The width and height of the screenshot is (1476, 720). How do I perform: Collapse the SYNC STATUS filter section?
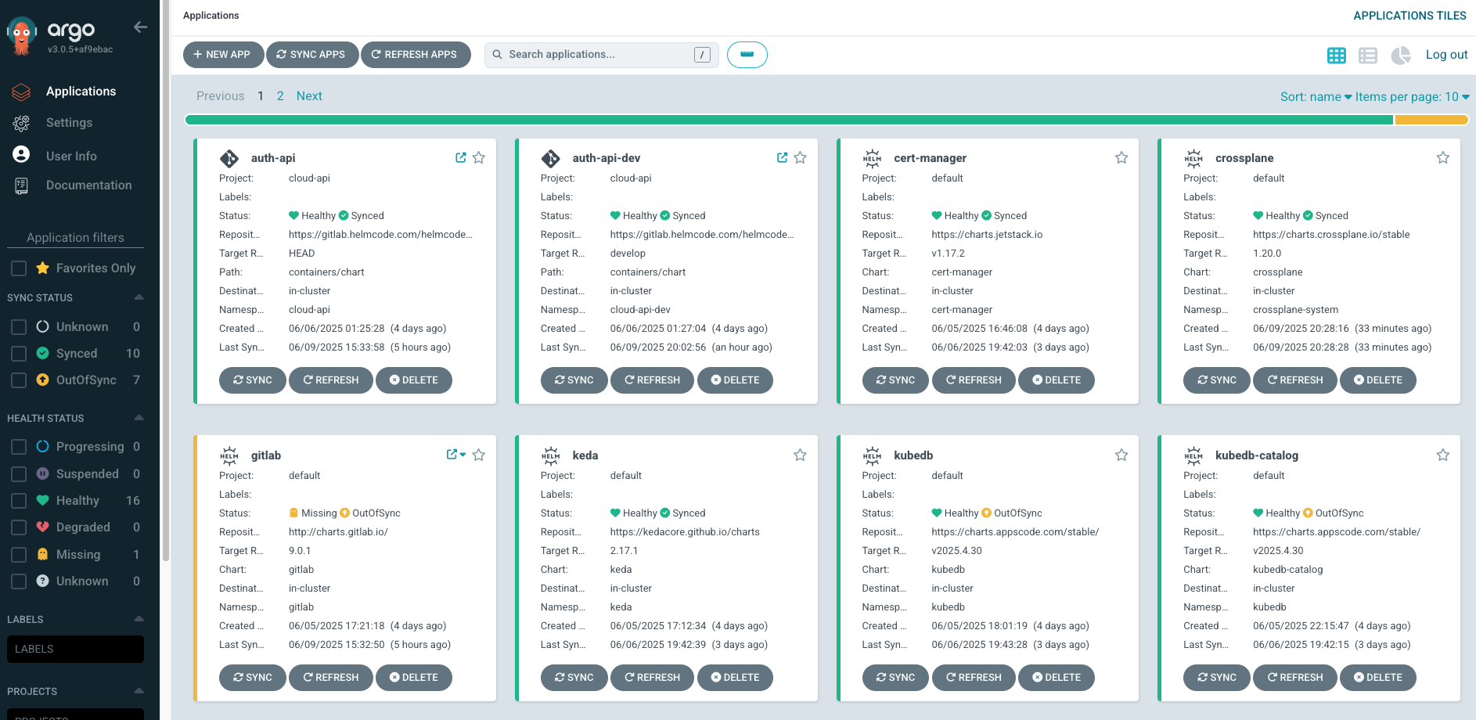[x=139, y=297]
